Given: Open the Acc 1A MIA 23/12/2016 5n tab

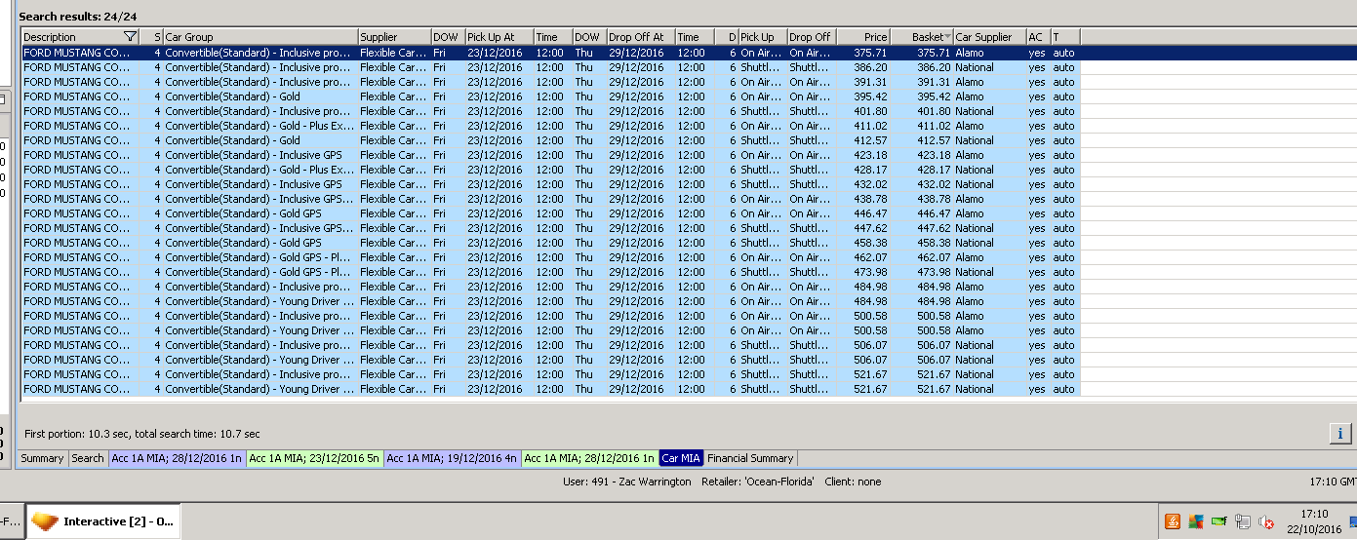Looking at the screenshot, I should point(314,458).
